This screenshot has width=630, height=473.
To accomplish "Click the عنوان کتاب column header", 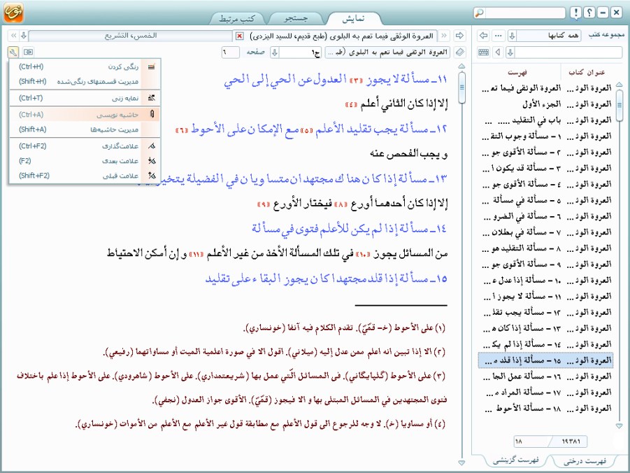I will click(587, 72).
